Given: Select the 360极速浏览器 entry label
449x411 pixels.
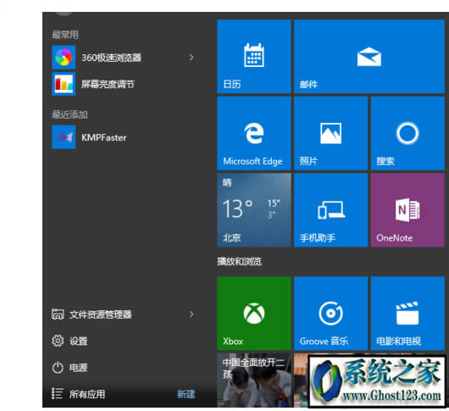Looking at the screenshot, I should point(111,58).
